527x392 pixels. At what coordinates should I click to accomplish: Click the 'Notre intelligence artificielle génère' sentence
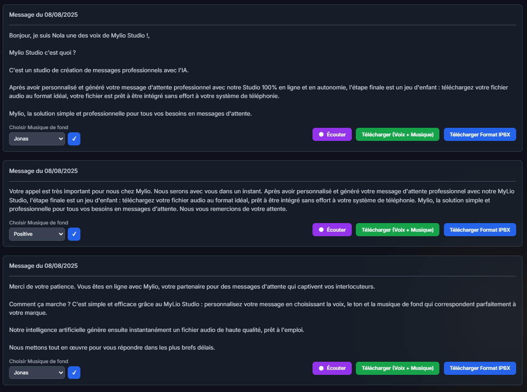pos(157,330)
